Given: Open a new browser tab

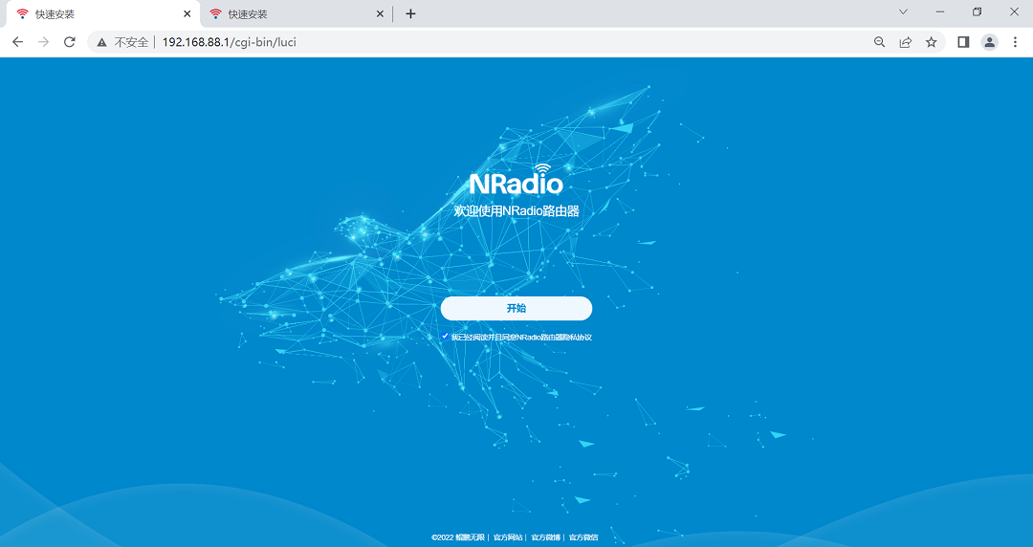Looking at the screenshot, I should pyautogui.click(x=410, y=13).
